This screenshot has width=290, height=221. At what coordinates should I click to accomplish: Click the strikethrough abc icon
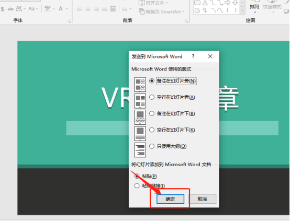tap(10, 9)
